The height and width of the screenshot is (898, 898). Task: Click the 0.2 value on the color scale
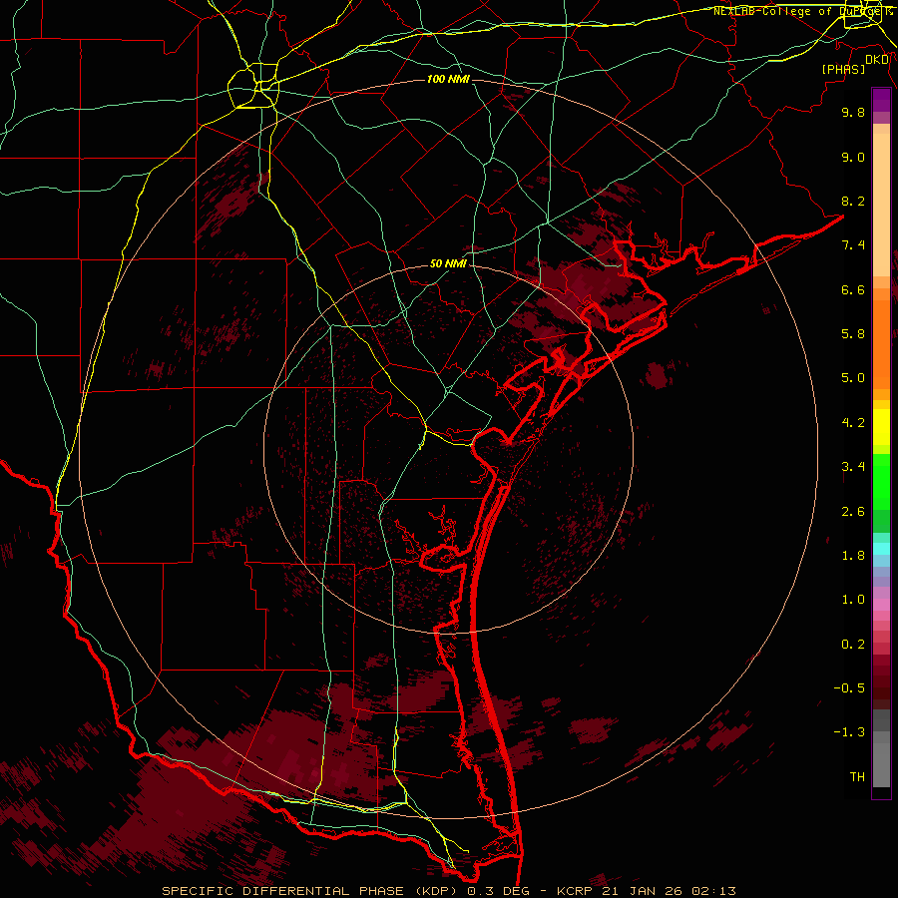tap(853, 645)
